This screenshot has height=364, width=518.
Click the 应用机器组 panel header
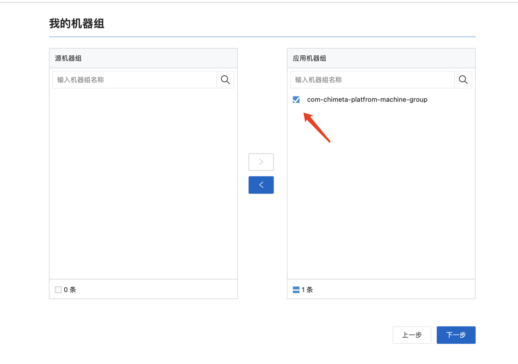pyautogui.click(x=310, y=59)
